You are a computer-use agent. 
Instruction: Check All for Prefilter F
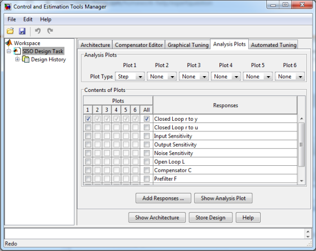pos(147,179)
